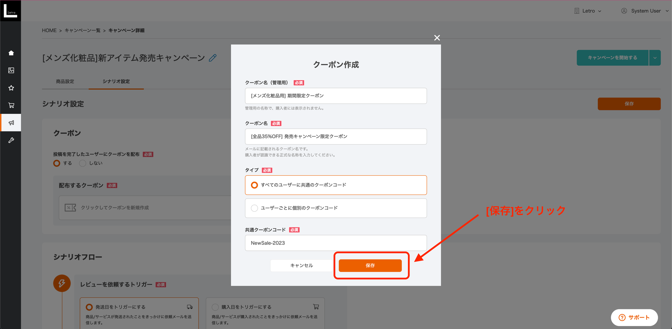
Task: Click the pencil icon to edit campaign title
Action: (x=213, y=58)
